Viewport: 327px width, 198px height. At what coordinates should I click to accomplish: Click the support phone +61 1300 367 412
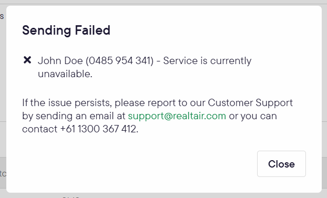(98, 129)
